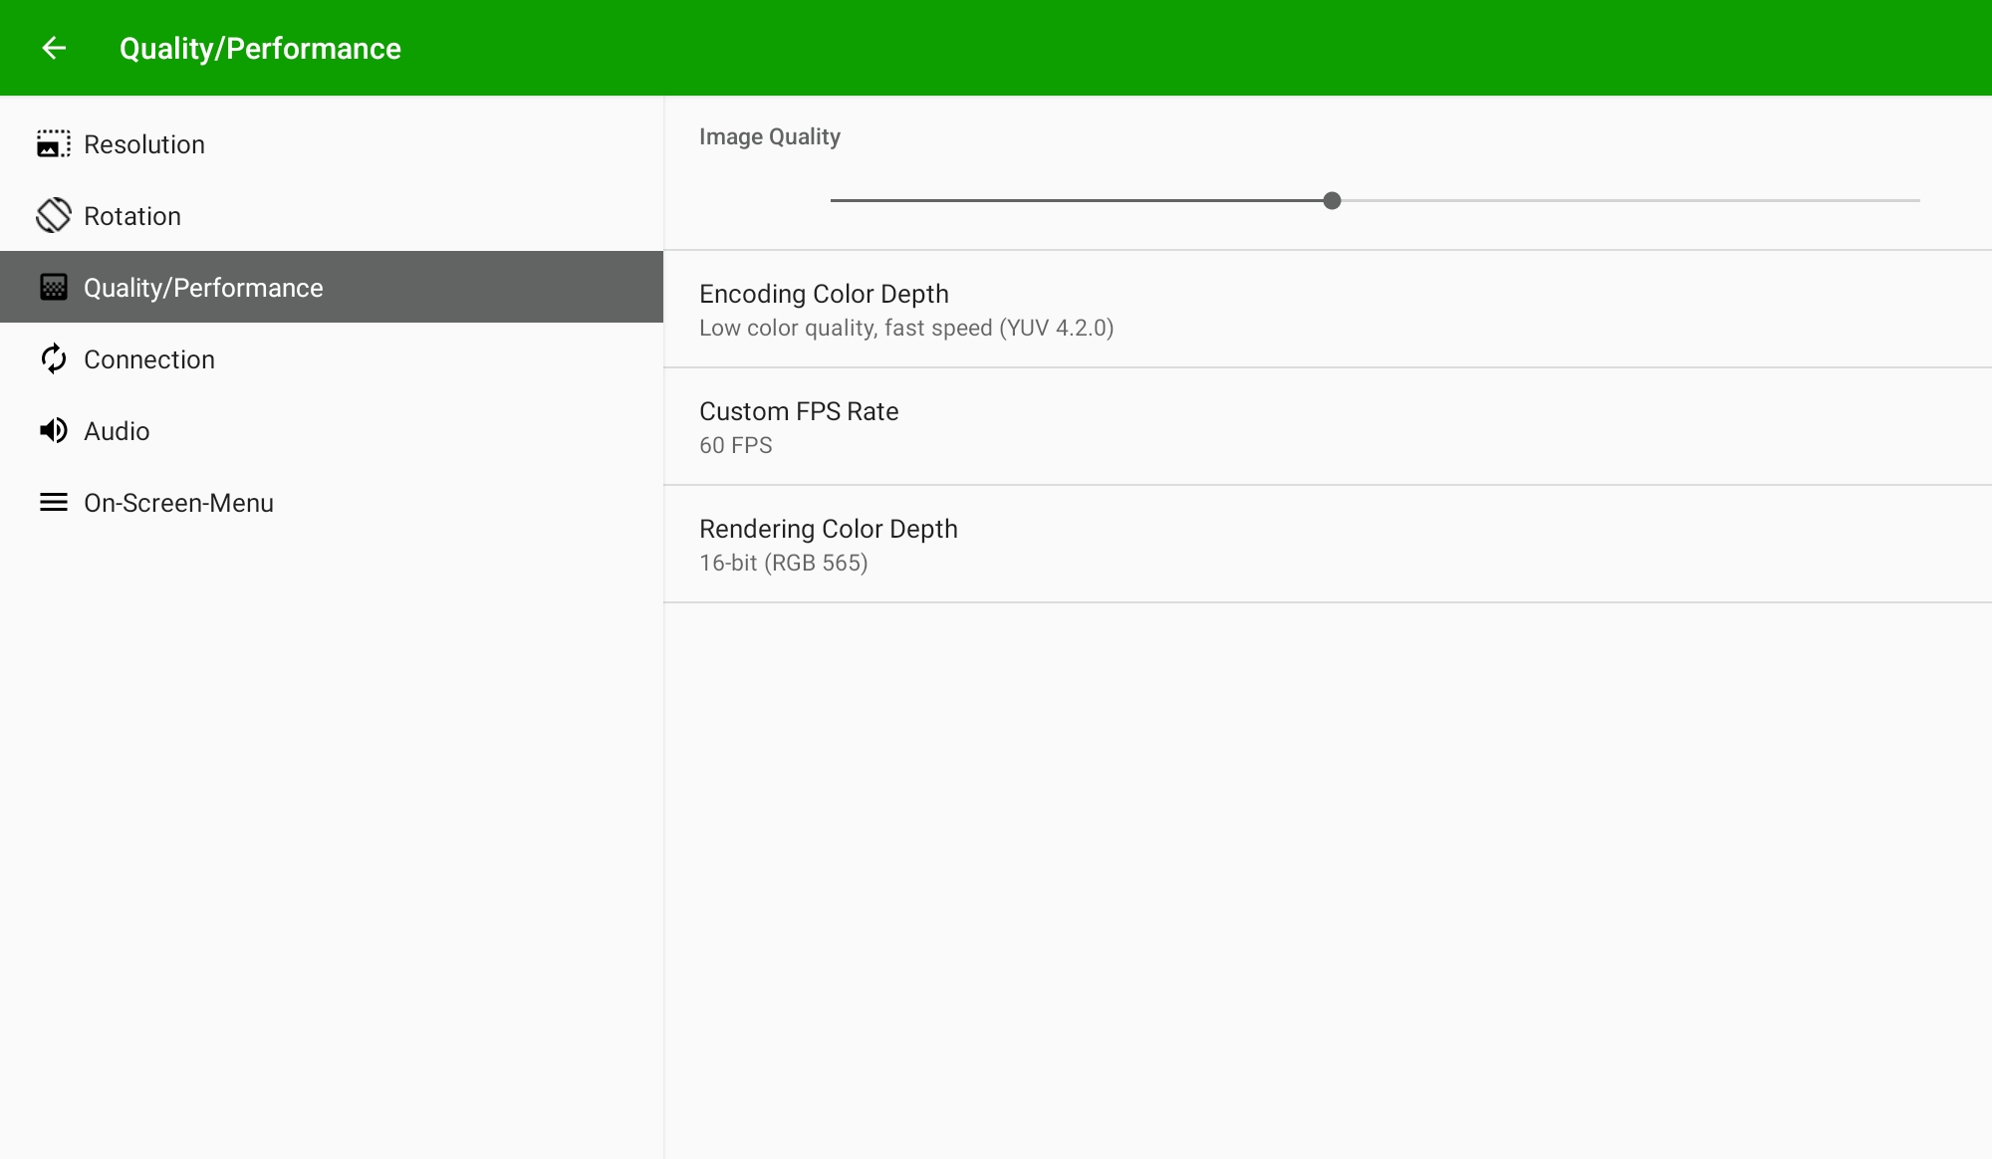Viewport: 1992px width, 1159px height.
Task: Click far right end of Image Quality track
Action: (1916, 201)
